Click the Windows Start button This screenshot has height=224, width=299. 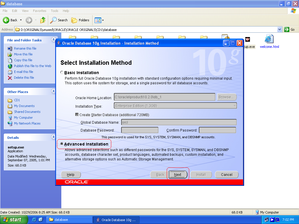12,220
